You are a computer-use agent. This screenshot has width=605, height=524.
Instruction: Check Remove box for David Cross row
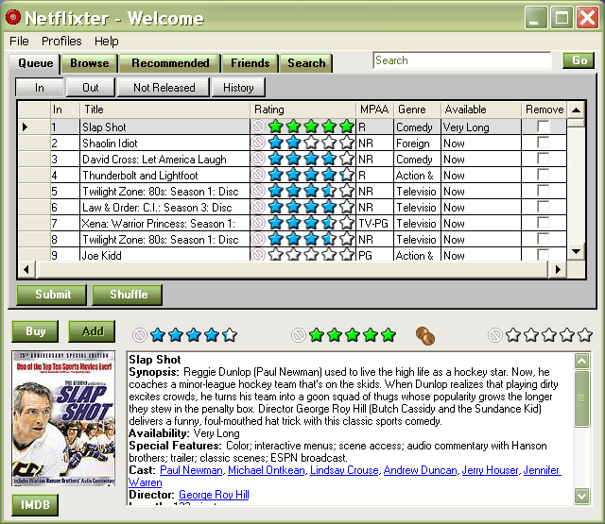(544, 159)
